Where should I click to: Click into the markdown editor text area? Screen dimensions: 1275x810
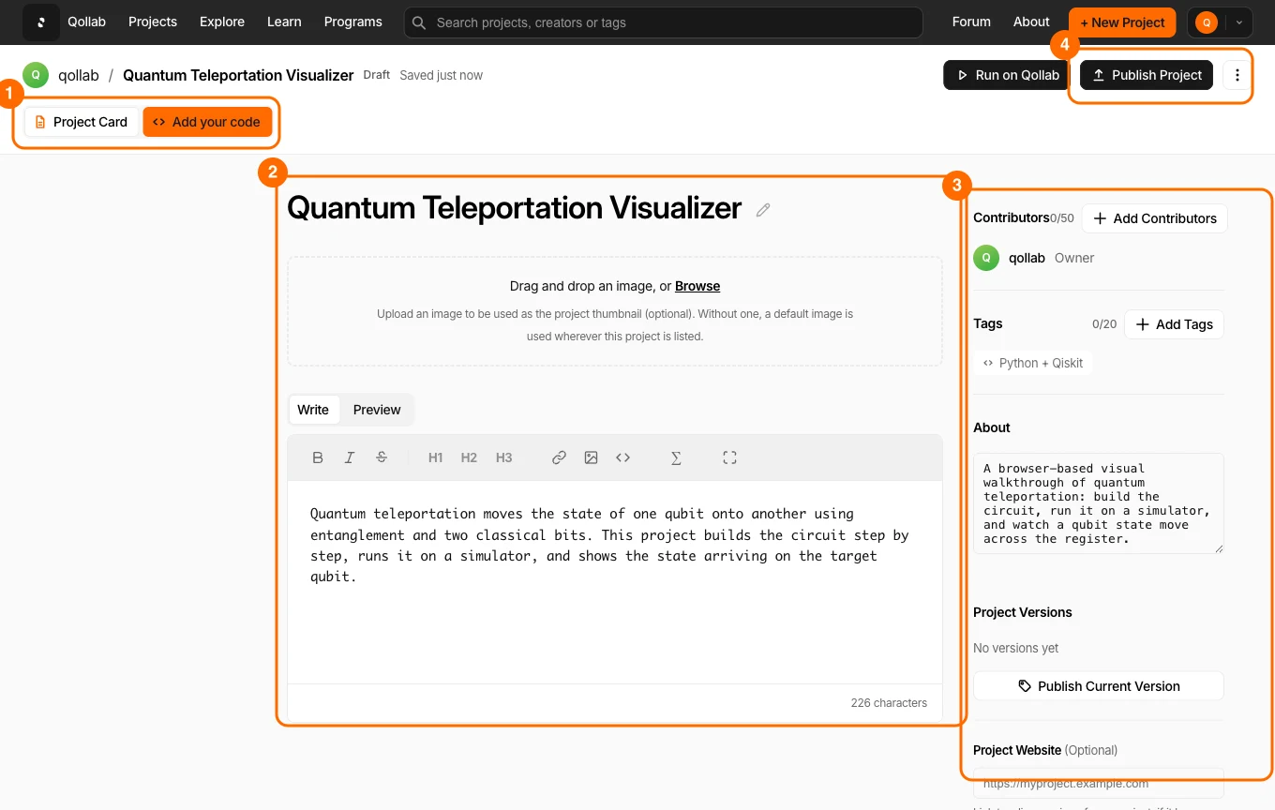coord(615,581)
